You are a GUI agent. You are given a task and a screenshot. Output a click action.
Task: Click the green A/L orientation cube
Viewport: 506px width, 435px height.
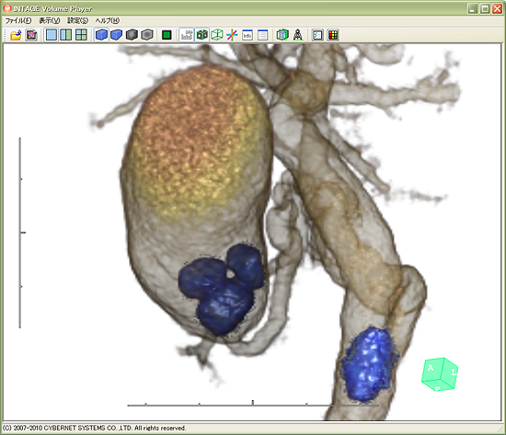click(x=440, y=374)
